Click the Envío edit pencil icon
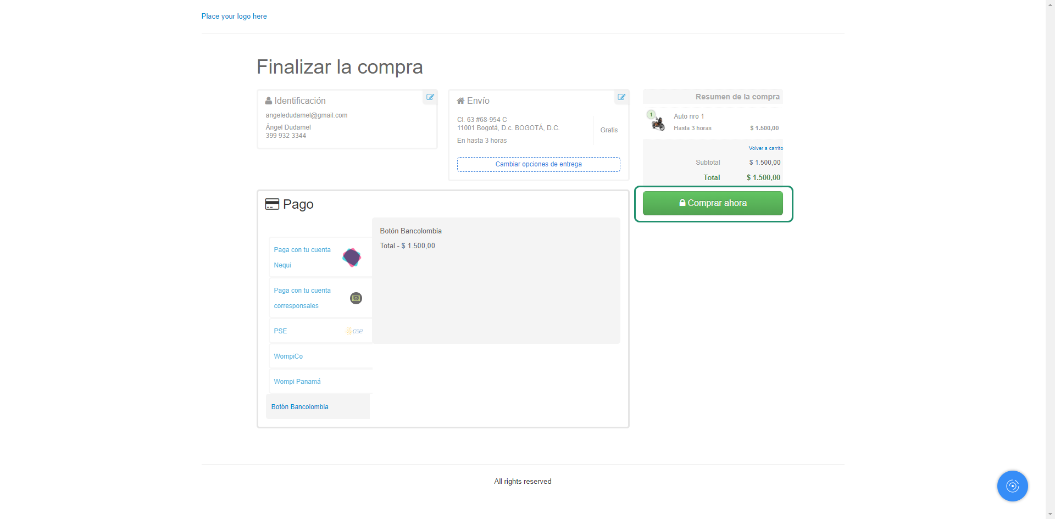The width and height of the screenshot is (1055, 519). 621,97
